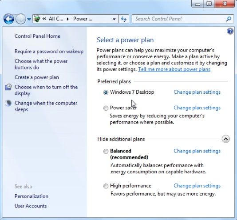Click the Refresh button next to address bar
Image resolution: width=237 pixels, height=220 pixels.
(x=124, y=19)
